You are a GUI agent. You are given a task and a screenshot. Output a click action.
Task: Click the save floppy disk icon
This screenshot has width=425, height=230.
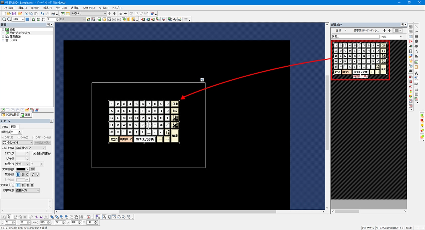point(14,14)
